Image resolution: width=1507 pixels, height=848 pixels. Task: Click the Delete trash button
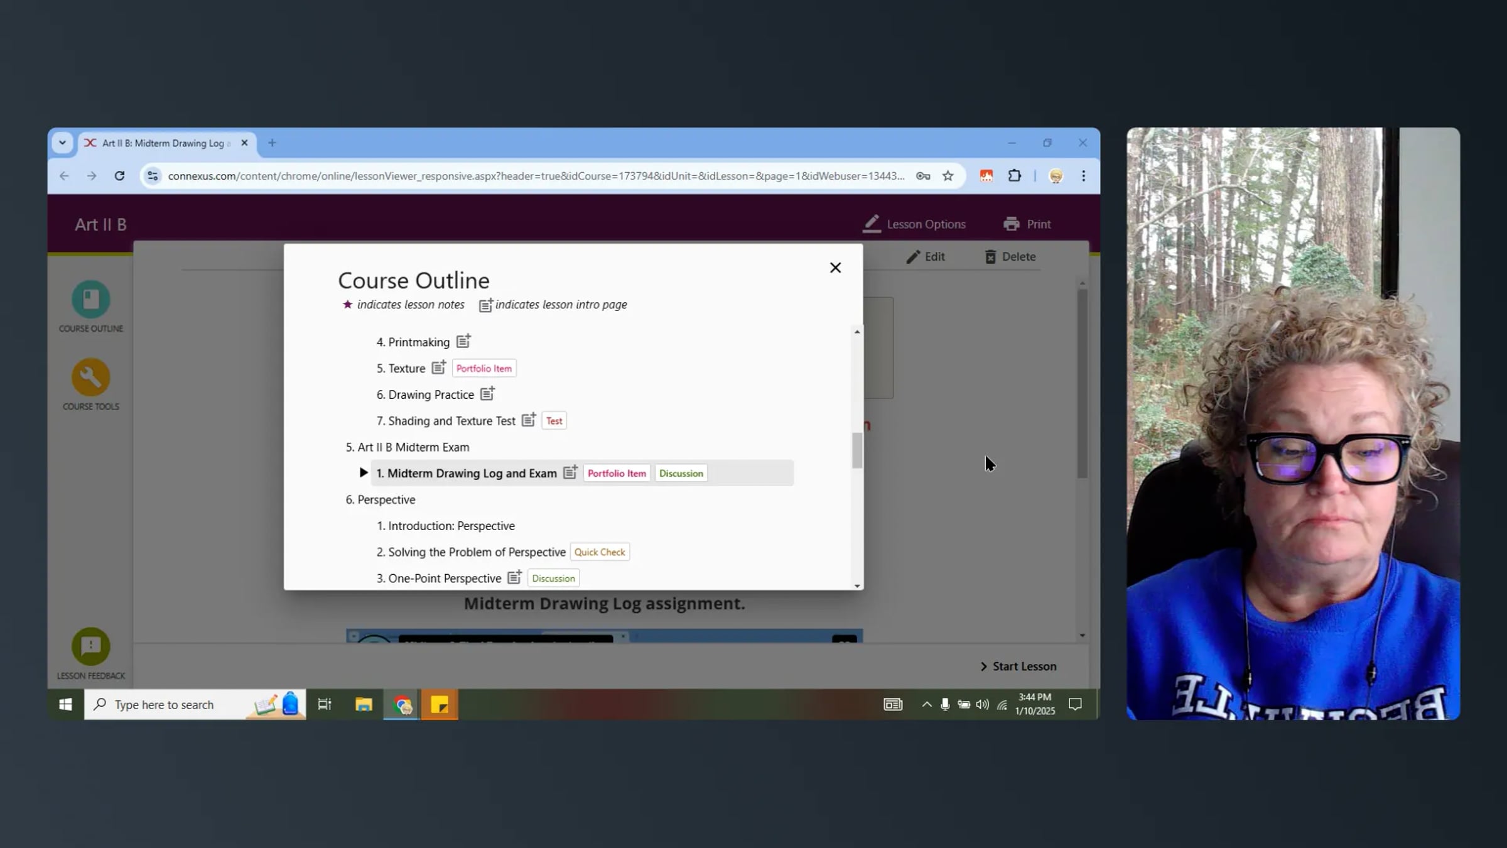coord(1010,257)
